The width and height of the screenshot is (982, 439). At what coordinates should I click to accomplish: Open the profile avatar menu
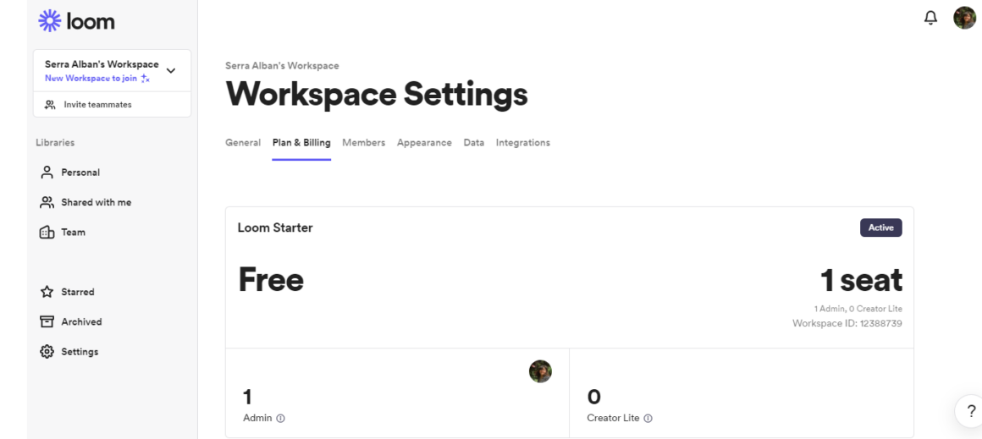[x=964, y=18]
